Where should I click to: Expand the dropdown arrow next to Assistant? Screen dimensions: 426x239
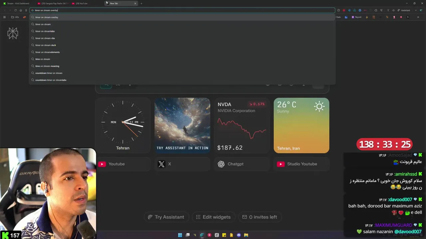pos(416,10)
